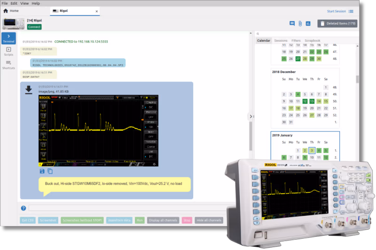Select December 13 in the 2018 calendar
Image resolution: width=376 pixels, height=250 pixels.
pyautogui.click(x=312, y=101)
